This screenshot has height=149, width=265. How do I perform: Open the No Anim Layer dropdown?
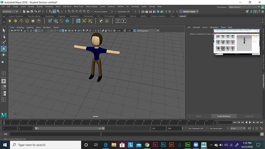click(x=216, y=128)
